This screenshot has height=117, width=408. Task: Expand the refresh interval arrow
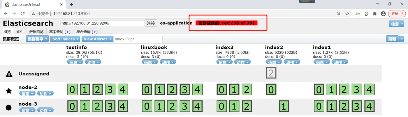tap(401, 39)
